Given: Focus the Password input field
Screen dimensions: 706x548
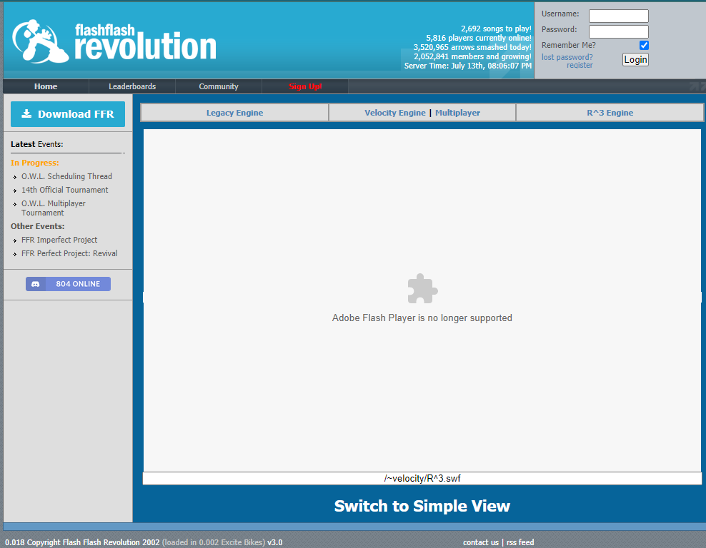Looking at the screenshot, I should tap(619, 31).
